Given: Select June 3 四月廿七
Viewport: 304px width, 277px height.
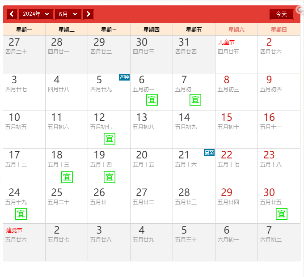Looking at the screenshot, I should (x=24, y=92).
